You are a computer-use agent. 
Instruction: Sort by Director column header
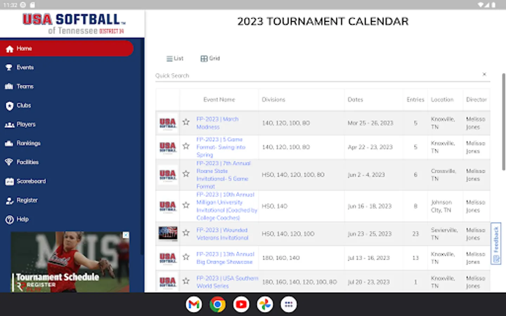click(x=476, y=100)
